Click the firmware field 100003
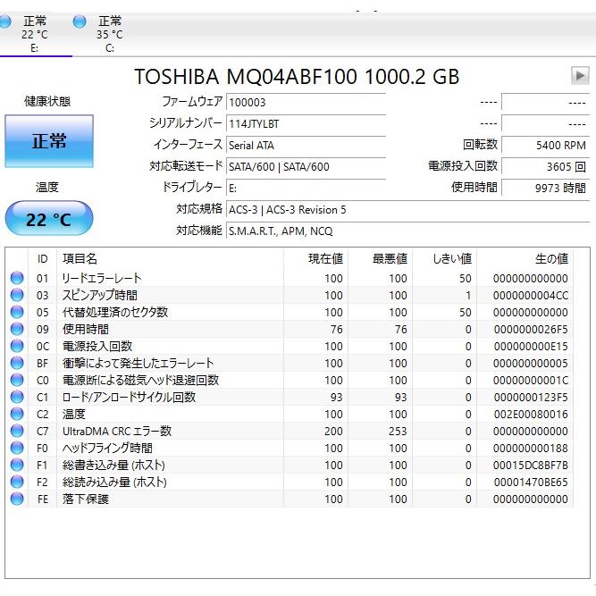The image size is (596, 596). (x=306, y=102)
